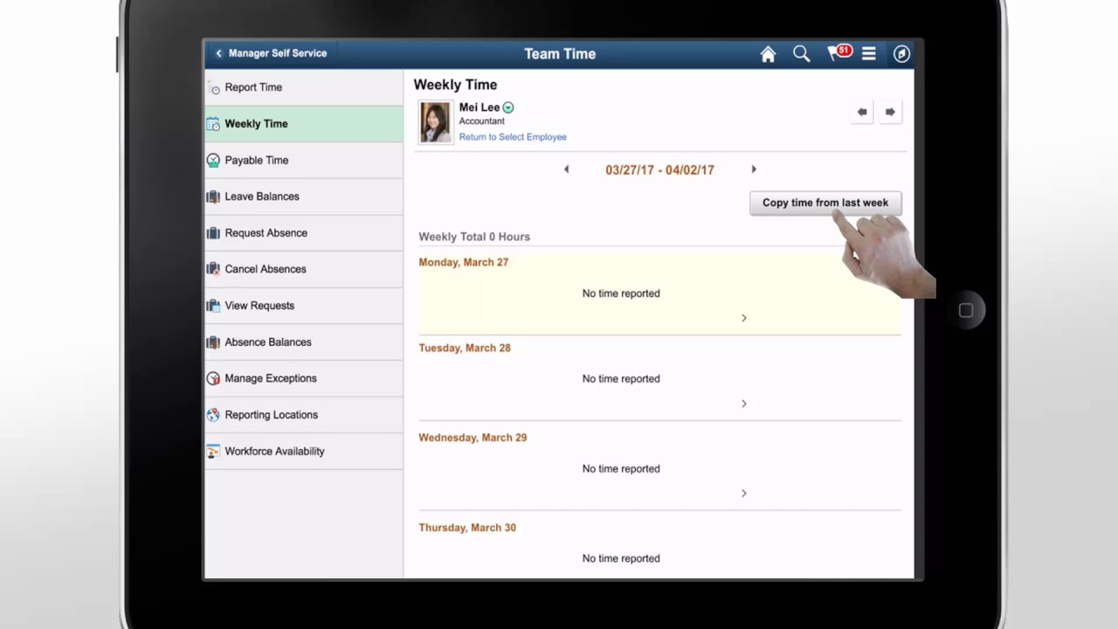Expand Monday, March 27 chevron
Image resolution: width=1118 pixels, height=629 pixels.
744,318
